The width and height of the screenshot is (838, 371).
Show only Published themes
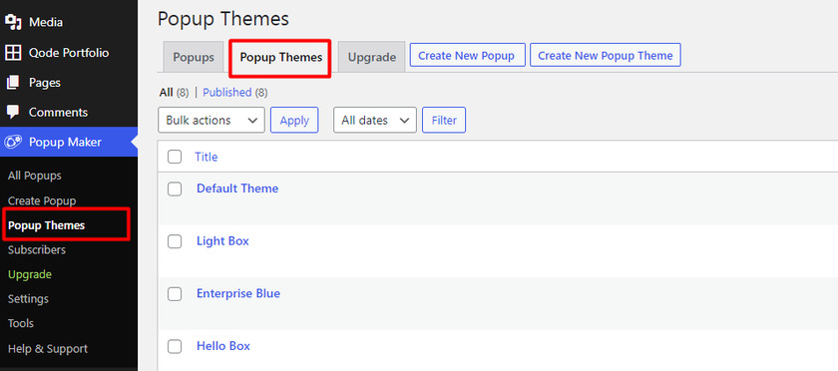click(x=227, y=93)
